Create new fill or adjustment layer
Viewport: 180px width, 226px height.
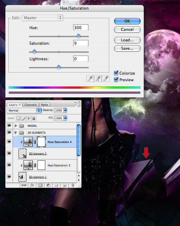coord(49,185)
